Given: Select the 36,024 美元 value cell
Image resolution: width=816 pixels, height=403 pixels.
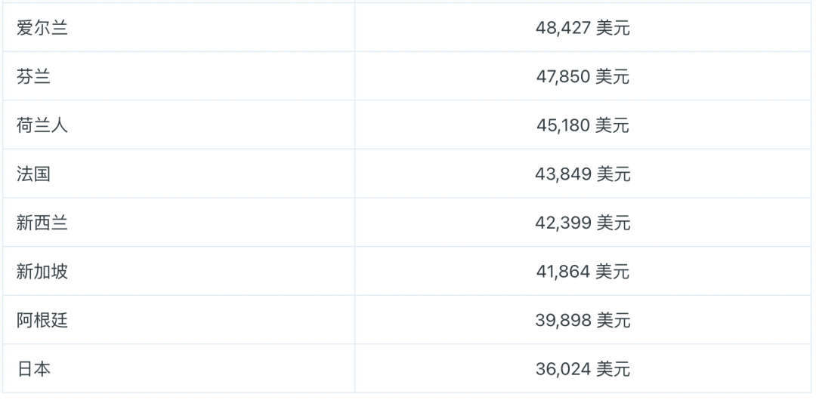Looking at the screenshot, I should (x=583, y=369).
